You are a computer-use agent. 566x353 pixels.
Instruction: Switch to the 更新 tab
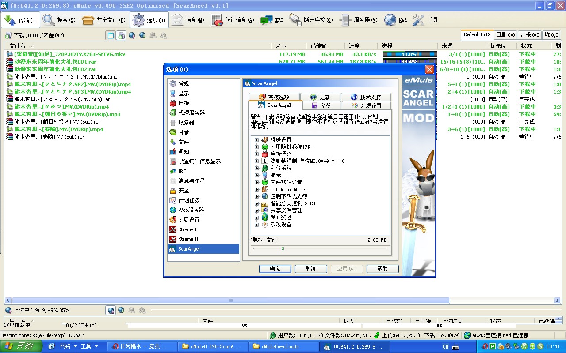click(x=320, y=97)
